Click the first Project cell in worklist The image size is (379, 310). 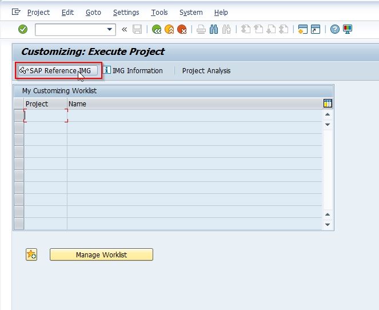point(46,116)
